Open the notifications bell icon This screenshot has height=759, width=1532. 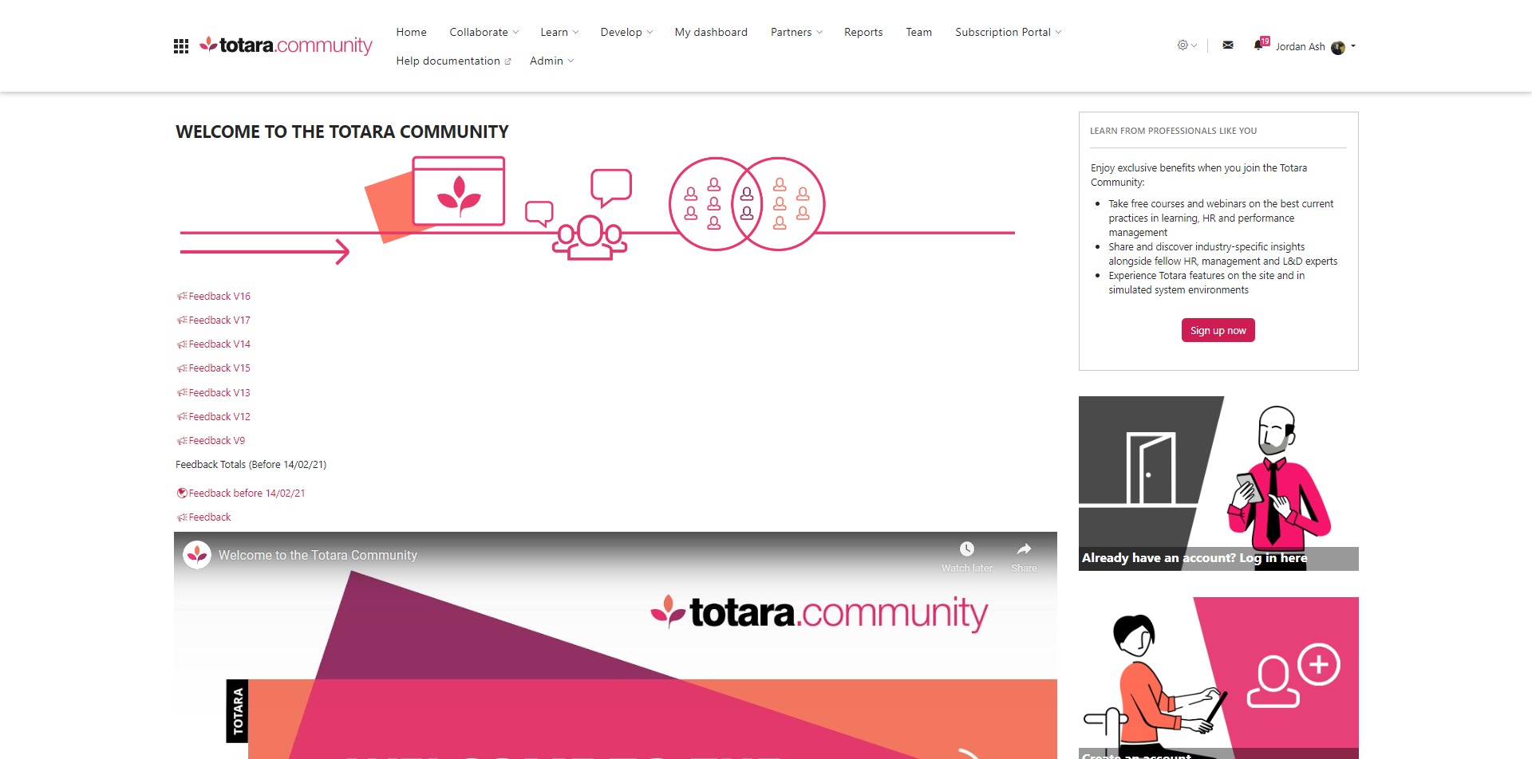[x=1258, y=45]
